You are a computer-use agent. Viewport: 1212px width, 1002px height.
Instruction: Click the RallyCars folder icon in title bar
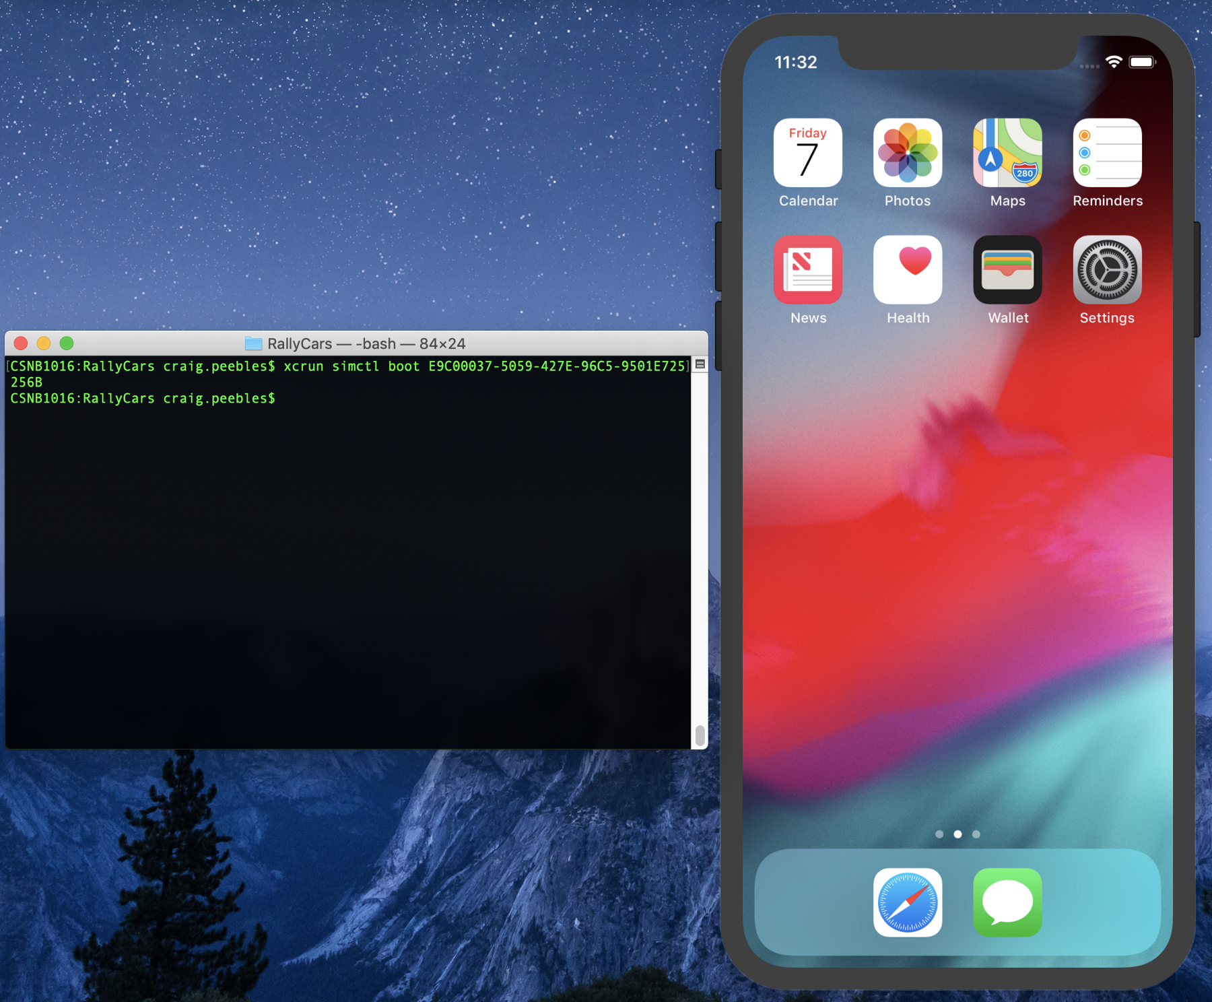point(253,343)
